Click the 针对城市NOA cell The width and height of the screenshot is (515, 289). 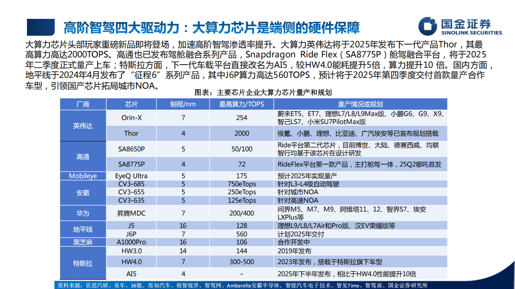point(360,192)
